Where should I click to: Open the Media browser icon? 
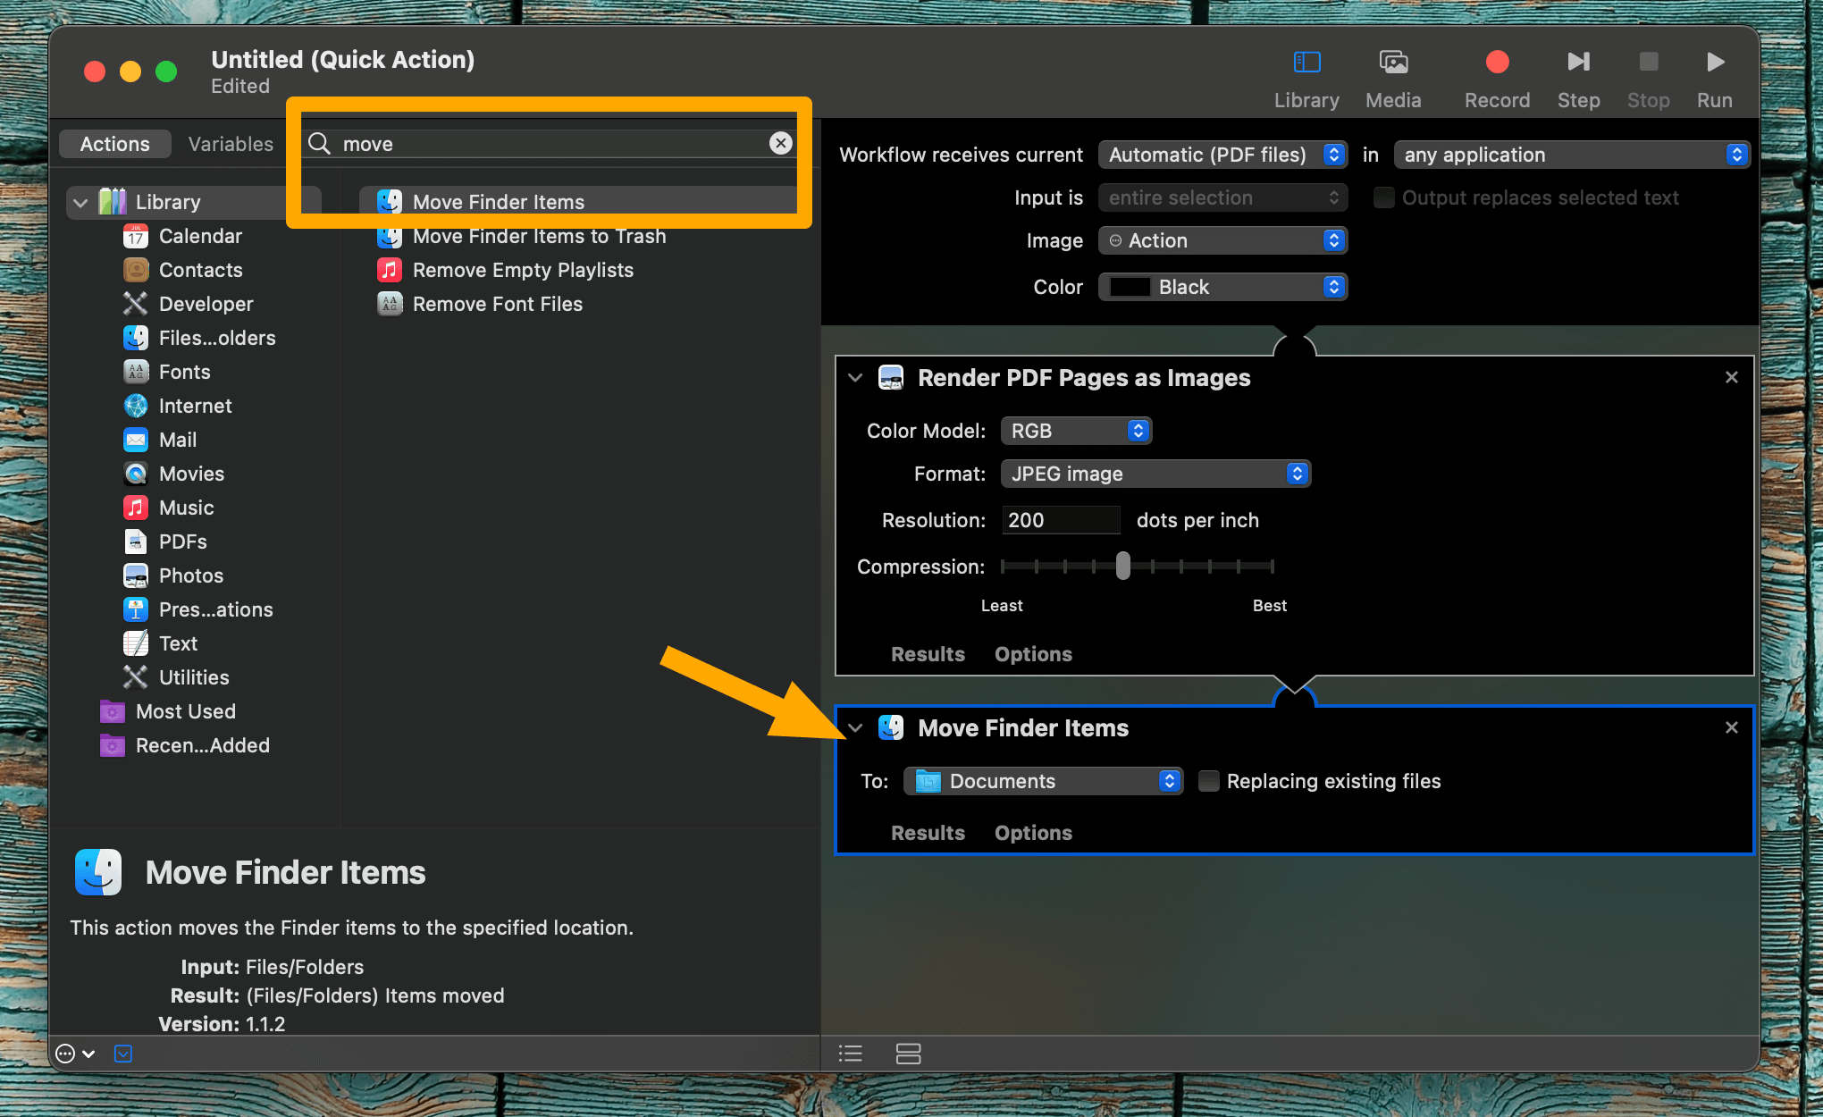click(1392, 63)
